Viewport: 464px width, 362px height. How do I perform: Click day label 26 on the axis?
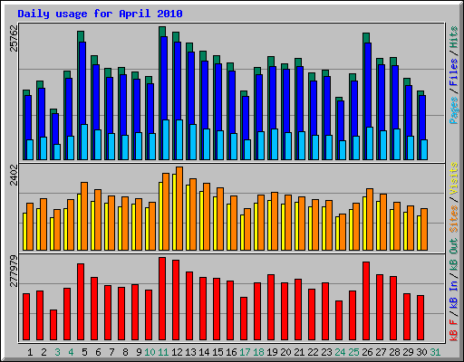click(367, 352)
